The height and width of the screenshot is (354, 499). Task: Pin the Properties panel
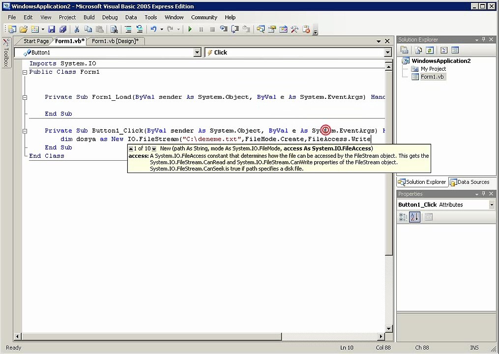point(484,194)
